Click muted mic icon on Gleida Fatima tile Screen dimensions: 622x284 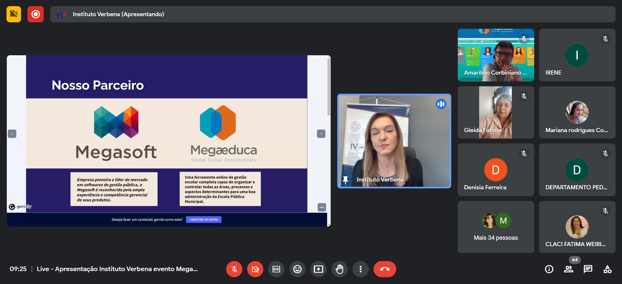[524, 96]
